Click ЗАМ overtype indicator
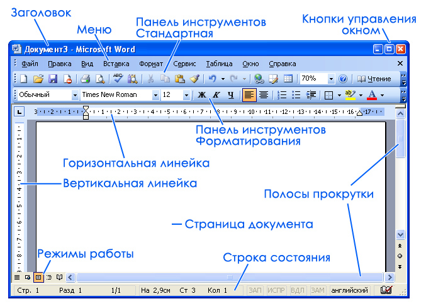426x306 pixels. pyautogui.click(x=318, y=290)
